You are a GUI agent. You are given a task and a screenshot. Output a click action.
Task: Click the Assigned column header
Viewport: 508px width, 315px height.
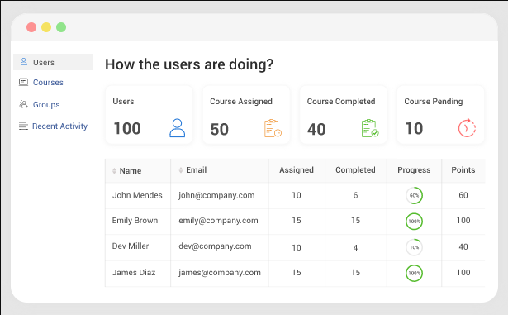297,170
